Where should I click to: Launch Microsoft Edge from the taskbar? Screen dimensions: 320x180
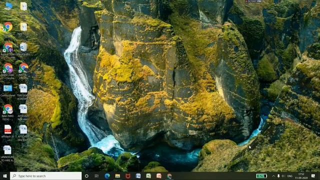point(107,176)
